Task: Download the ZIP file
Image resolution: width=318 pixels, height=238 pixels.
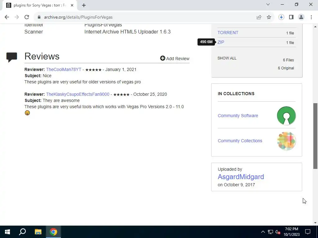Action: click(x=221, y=42)
